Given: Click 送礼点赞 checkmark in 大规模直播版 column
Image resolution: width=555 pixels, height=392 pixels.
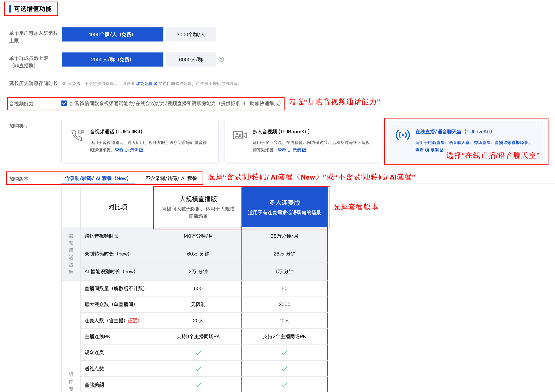Looking at the screenshot, I should [198, 369].
